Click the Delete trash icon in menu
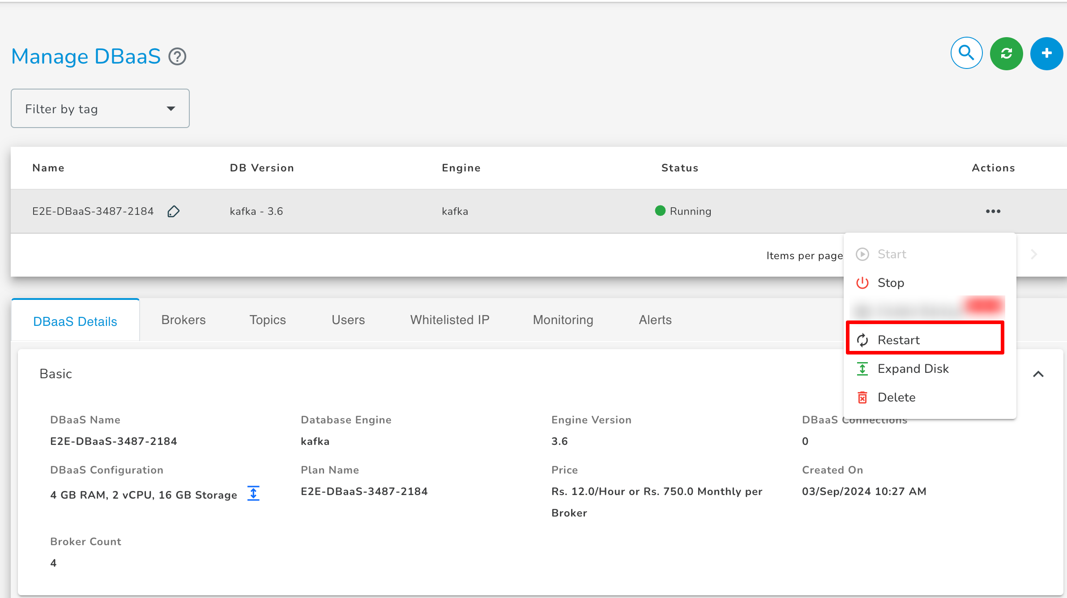This screenshot has width=1067, height=598. pyautogui.click(x=862, y=397)
